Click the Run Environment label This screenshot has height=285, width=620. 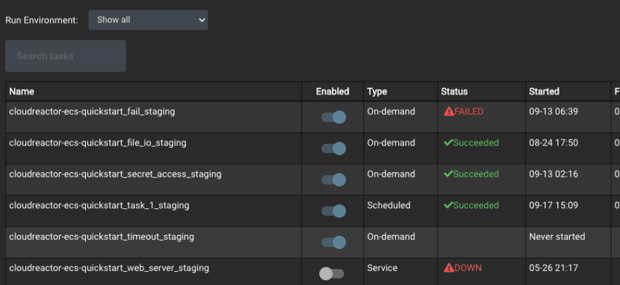coord(42,20)
